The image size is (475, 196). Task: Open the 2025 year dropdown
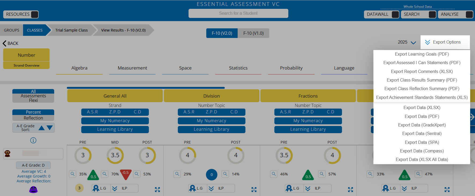coord(407,42)
